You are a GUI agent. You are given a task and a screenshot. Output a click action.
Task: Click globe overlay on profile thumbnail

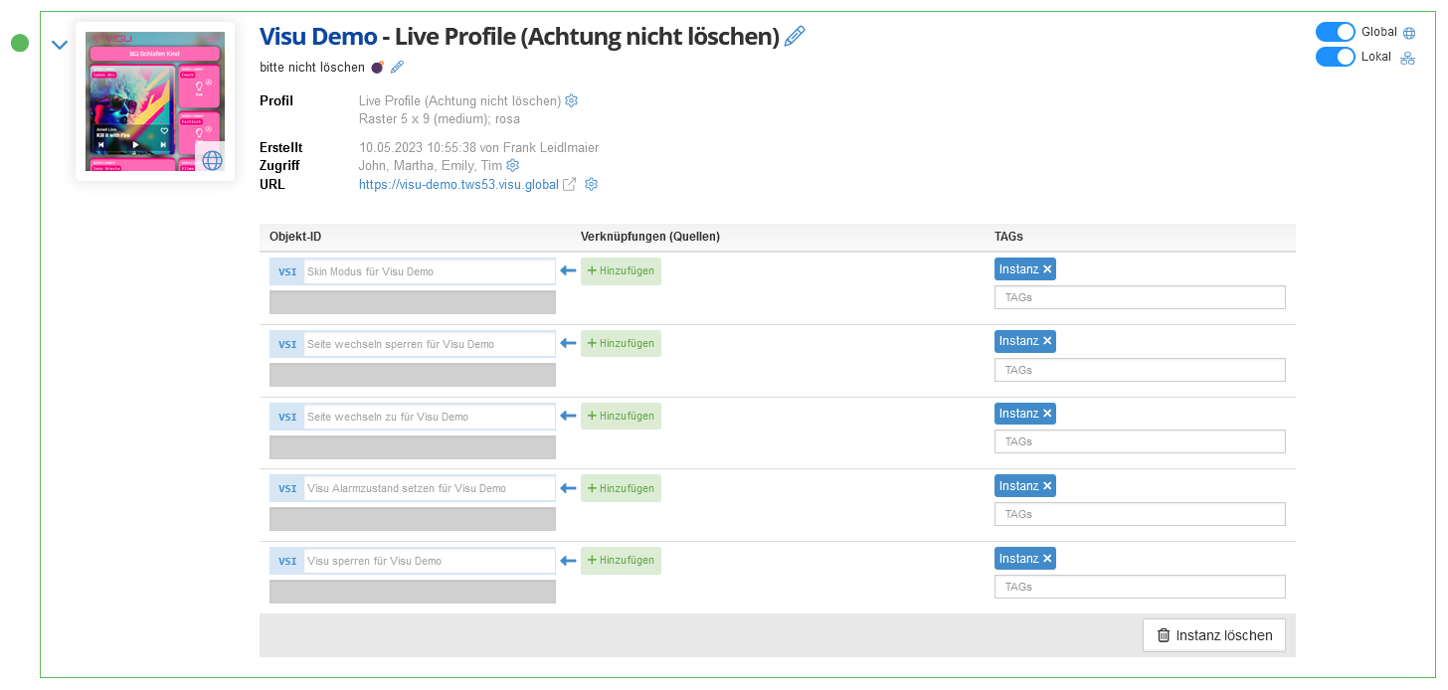coord(212,159)
